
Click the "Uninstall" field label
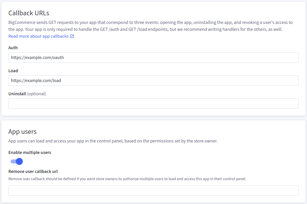point(17,94)
